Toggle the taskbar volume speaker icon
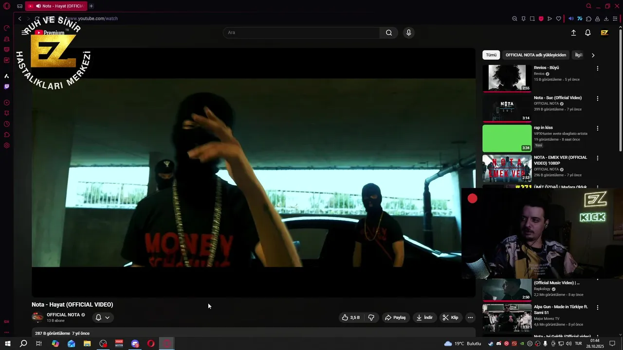 (568, 344)
